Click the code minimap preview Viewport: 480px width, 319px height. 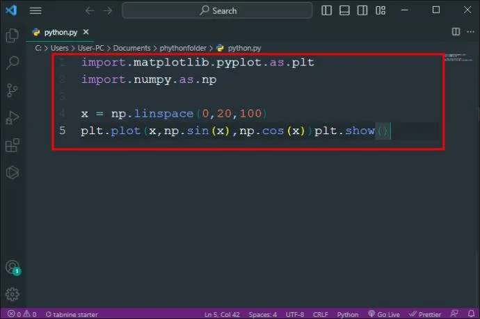458,57
